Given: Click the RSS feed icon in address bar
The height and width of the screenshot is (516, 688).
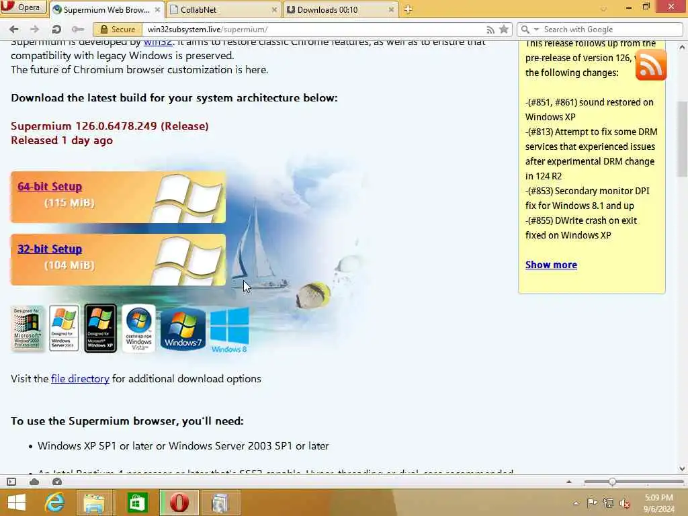Looking at the screenshot, I should (490, 30).
